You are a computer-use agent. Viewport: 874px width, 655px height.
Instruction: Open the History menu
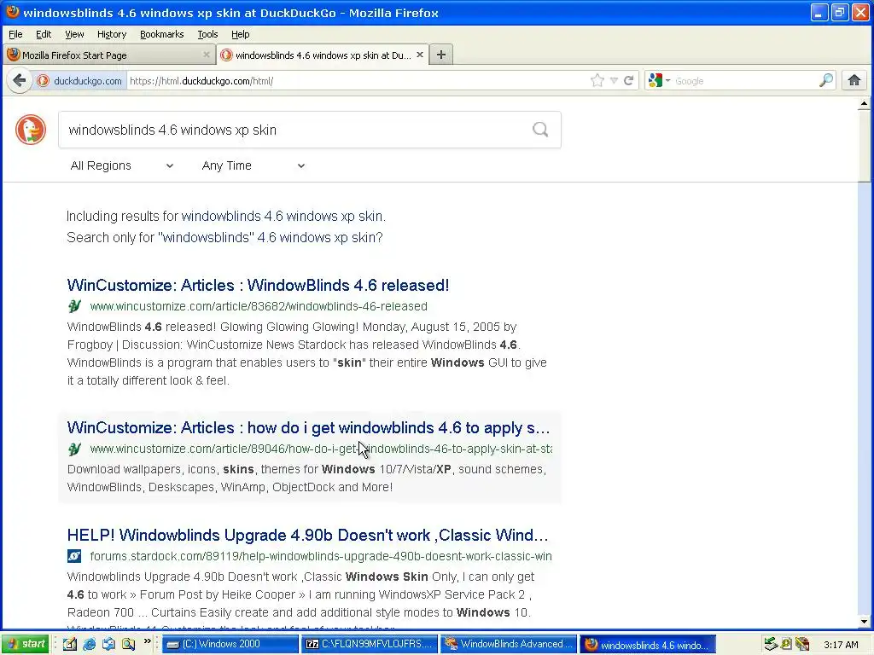point(112,34)
